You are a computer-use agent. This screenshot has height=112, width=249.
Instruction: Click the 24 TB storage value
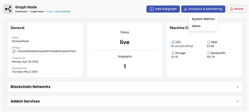click(x=174, y=57)
